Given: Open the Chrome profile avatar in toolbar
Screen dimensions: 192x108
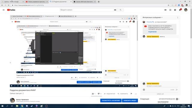Looking at the screenshot, I should [x=187, y=5].
